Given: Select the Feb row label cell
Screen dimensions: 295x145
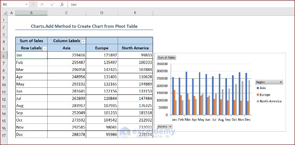Looking at the screenshot, I should tap(31, 62).
